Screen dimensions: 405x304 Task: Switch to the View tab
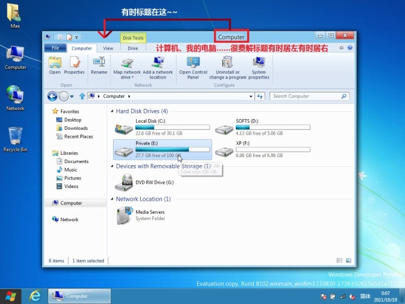click(x=108, y=48)
